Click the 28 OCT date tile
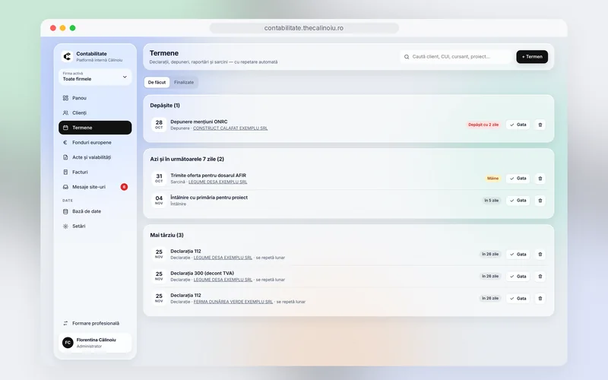 (x=159, y=125)
